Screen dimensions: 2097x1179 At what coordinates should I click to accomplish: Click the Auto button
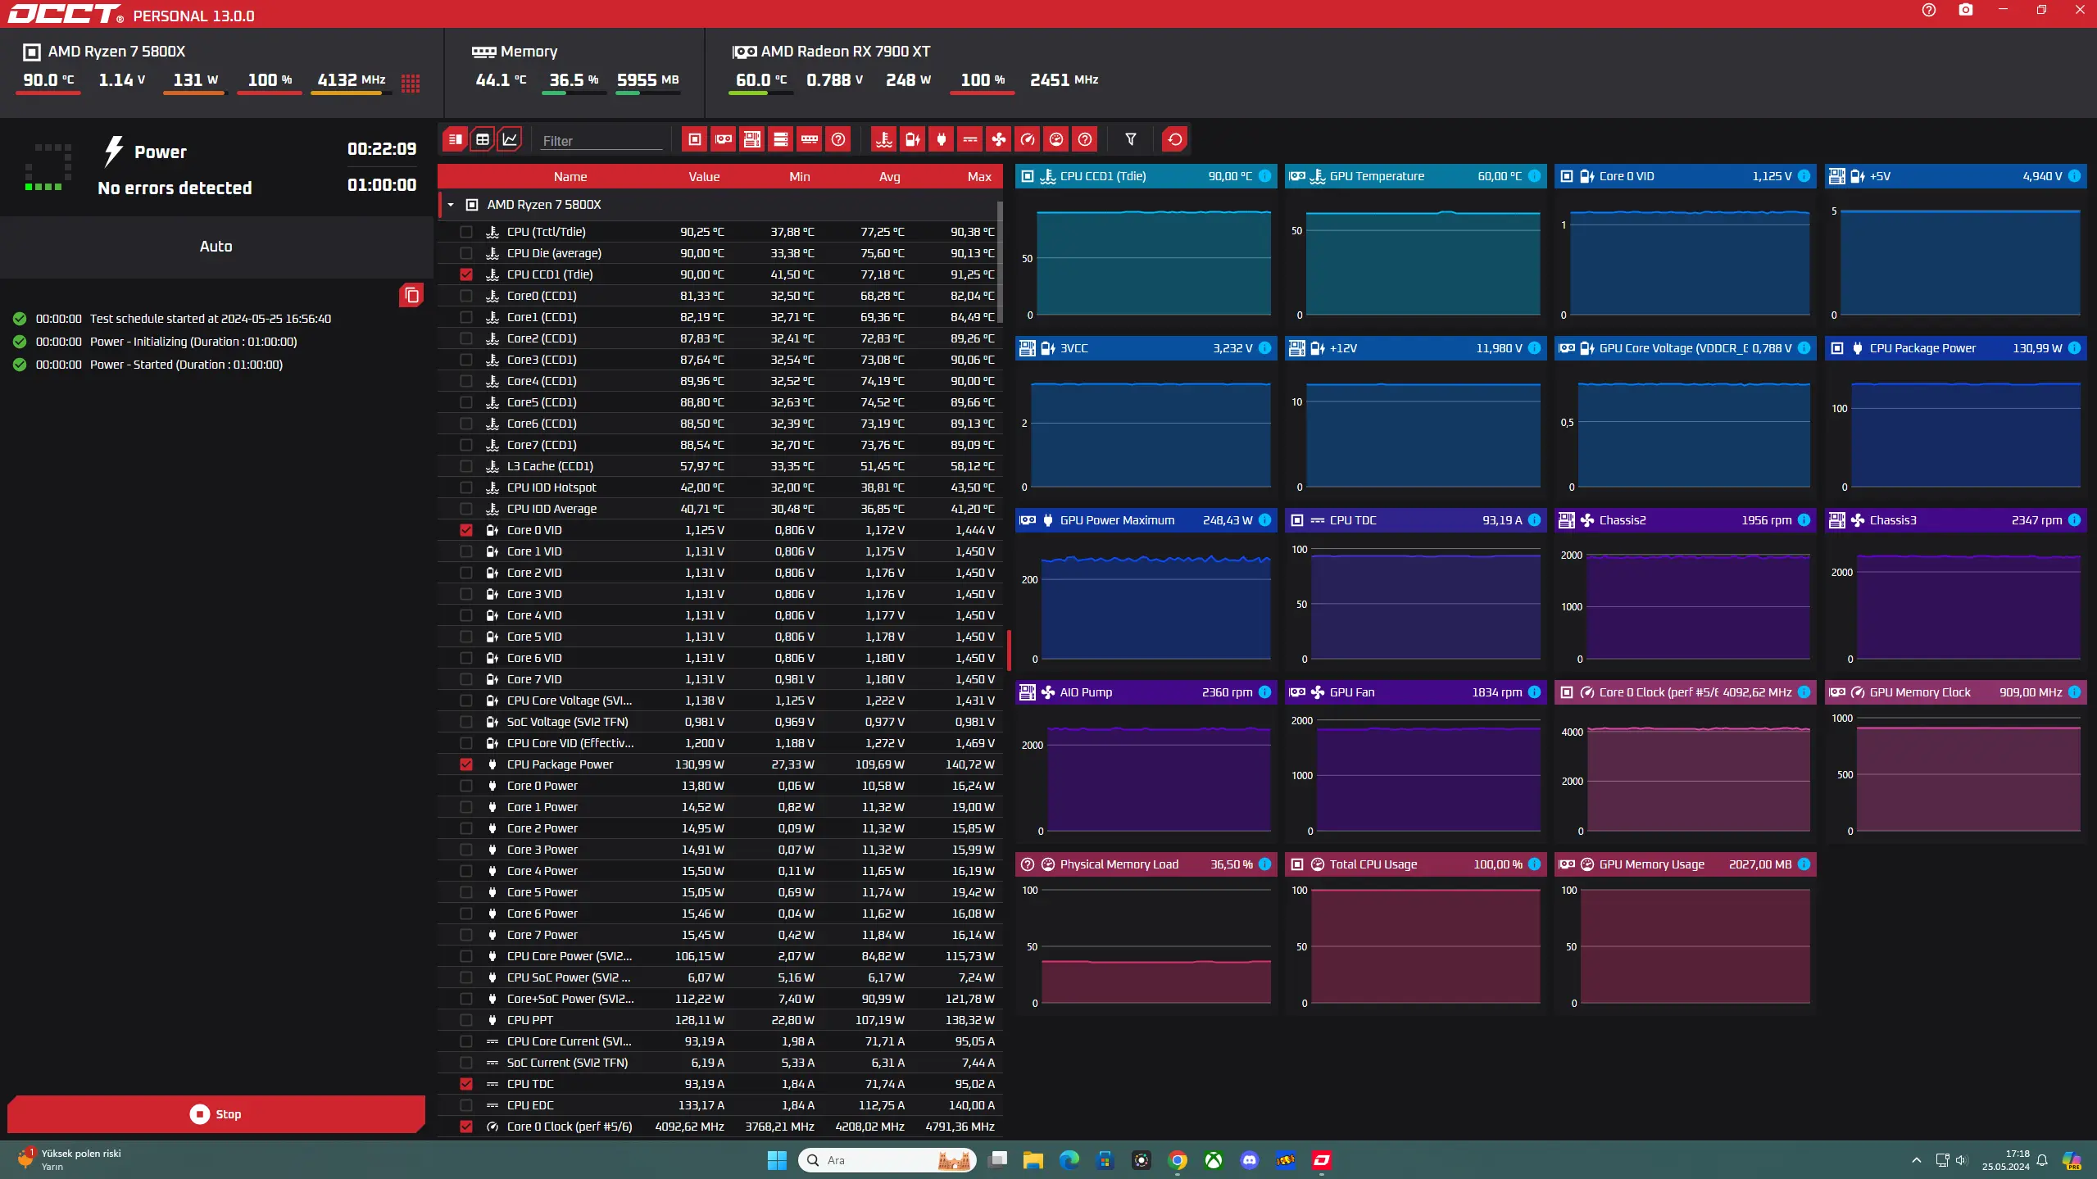click(216, 247)
